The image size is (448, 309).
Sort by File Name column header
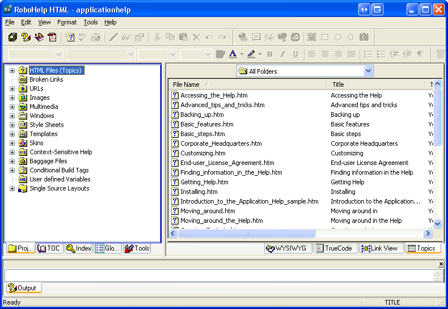click(247, 84)
